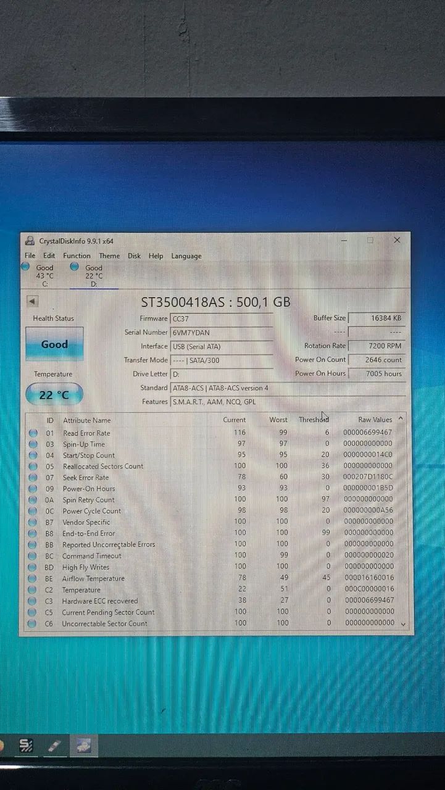The width and height of the screenshot is (445, 790).
Task: Click the status circle for Read Error Rate
Action: 33,433
